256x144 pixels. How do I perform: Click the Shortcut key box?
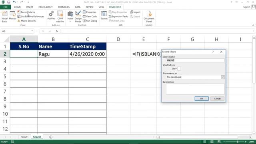coord(179,69)
